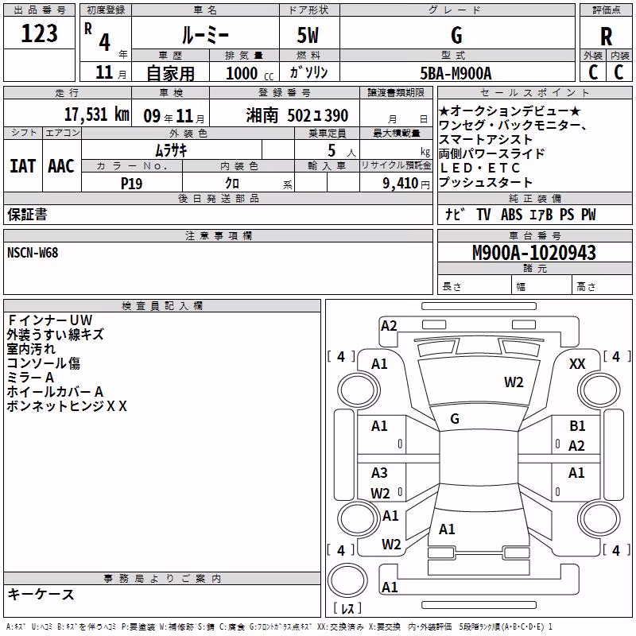This screenshot has height=636, width=636.
Task: Click the XX mark on the car diagram
Action: [x=577, y=364]
